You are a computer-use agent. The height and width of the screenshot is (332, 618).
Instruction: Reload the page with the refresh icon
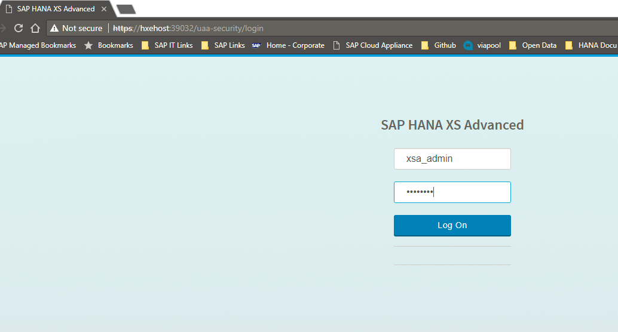point(19,28)
